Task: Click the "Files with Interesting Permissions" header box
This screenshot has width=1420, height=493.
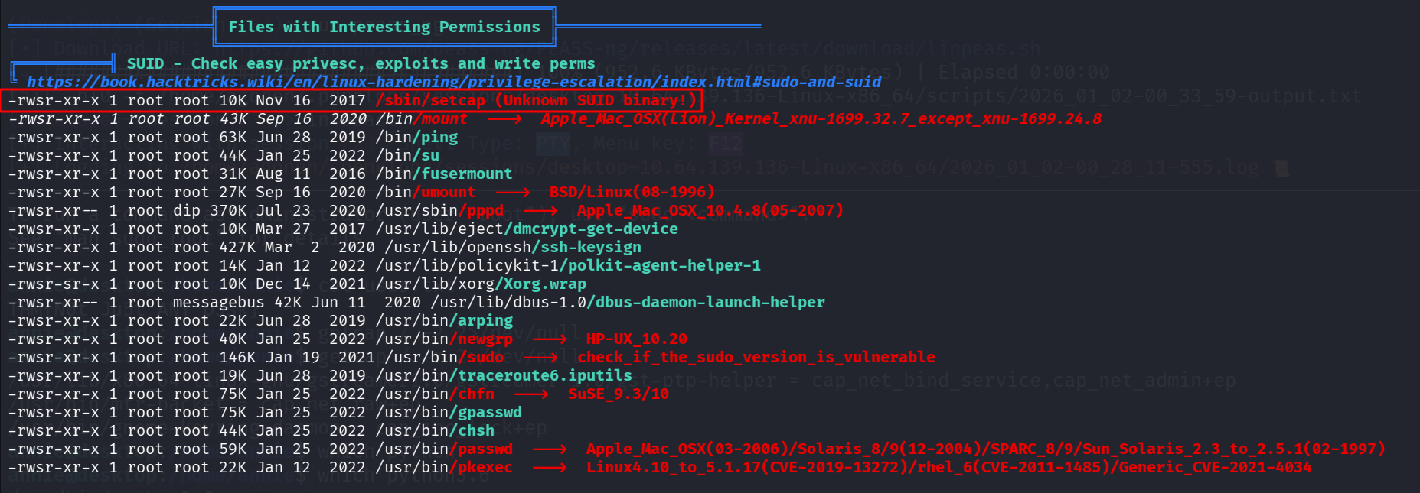Action: tap(384, 27)
